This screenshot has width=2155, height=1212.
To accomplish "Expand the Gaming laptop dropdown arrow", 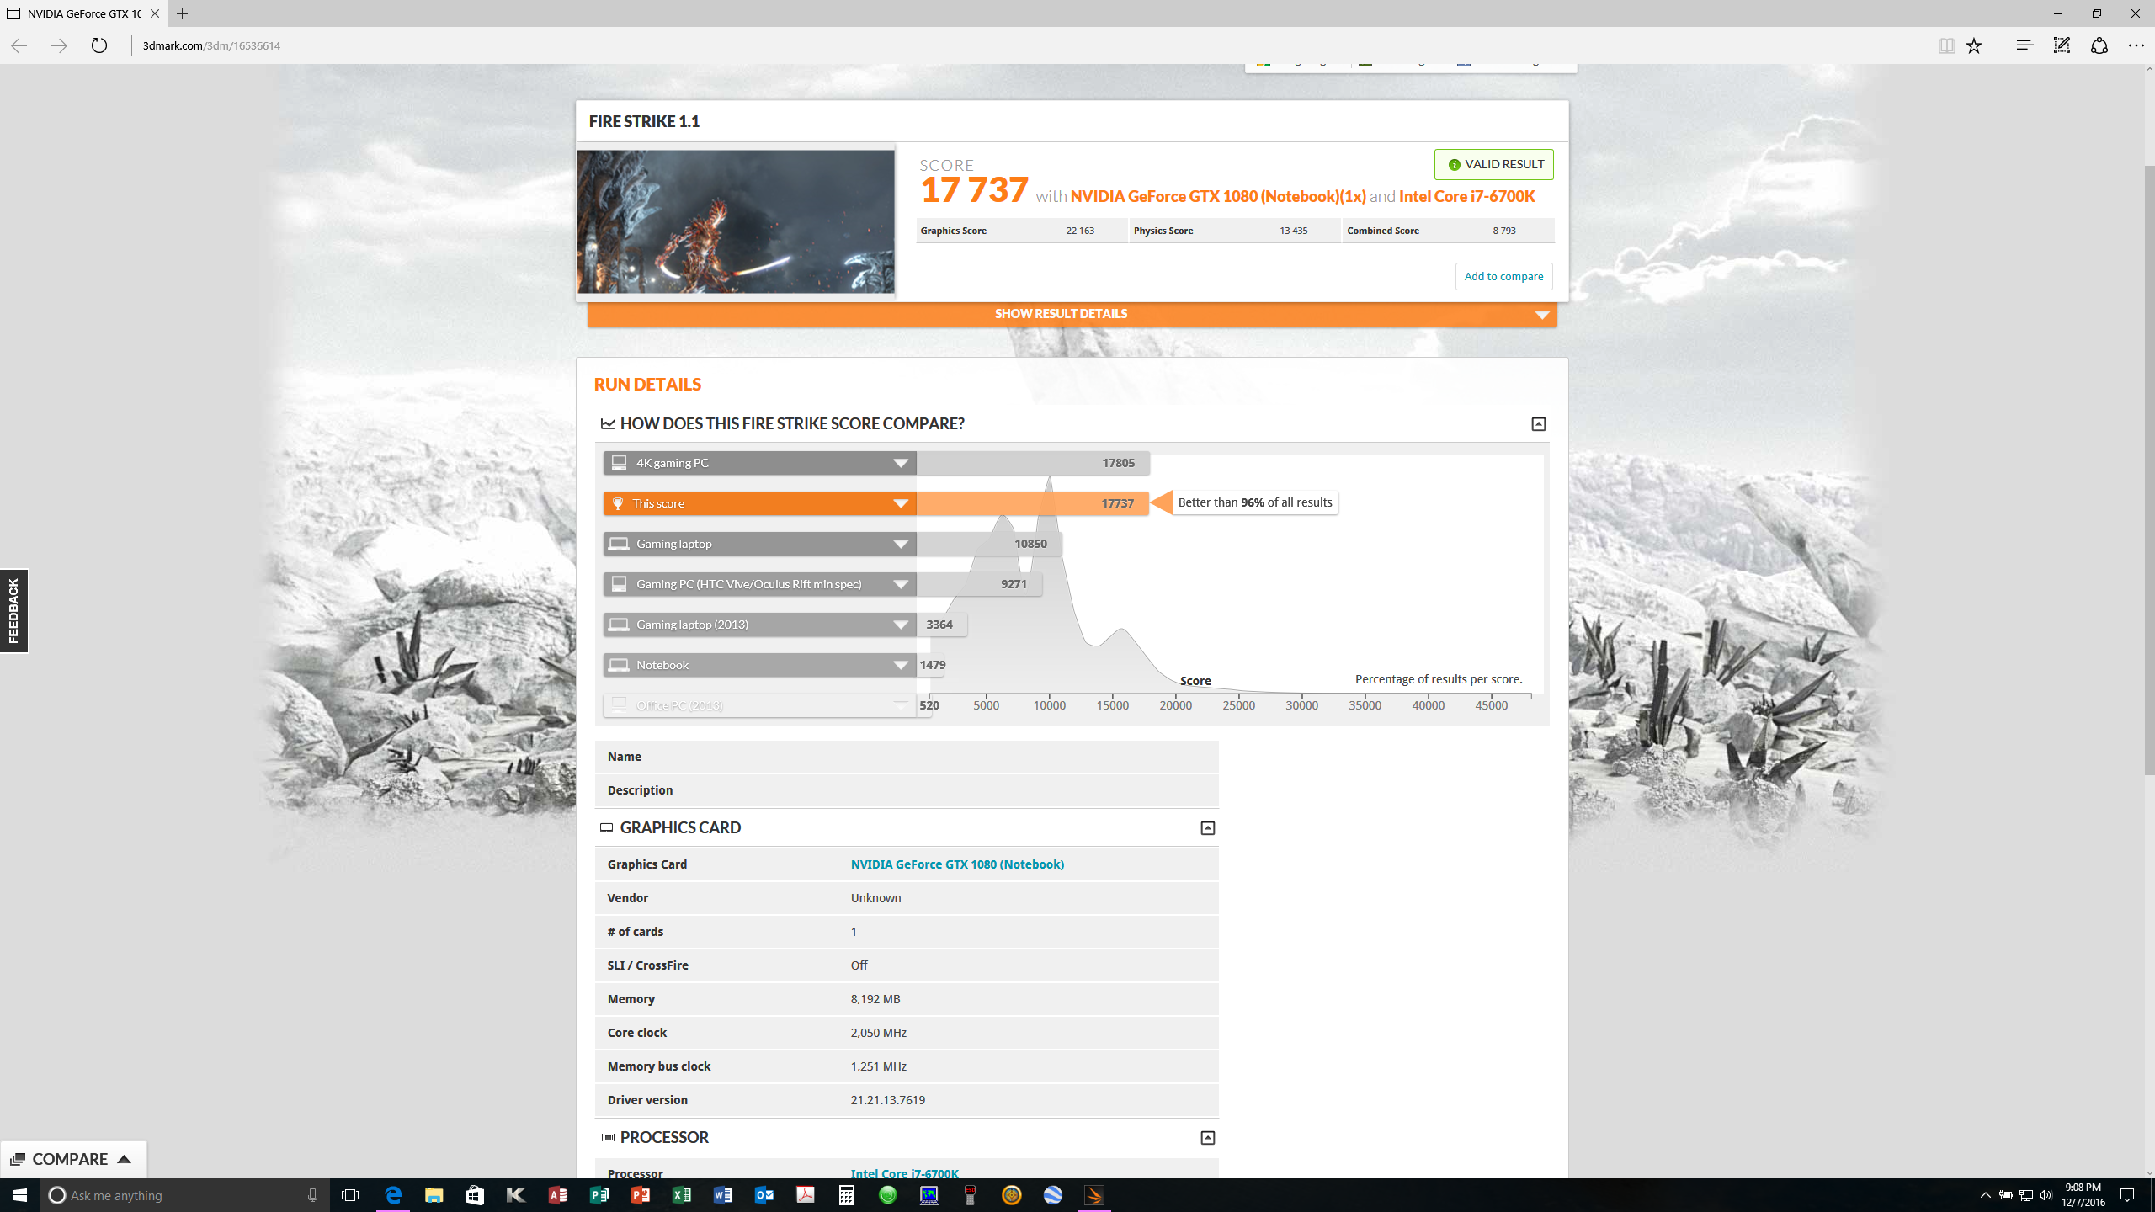I will tap(900, 544).
